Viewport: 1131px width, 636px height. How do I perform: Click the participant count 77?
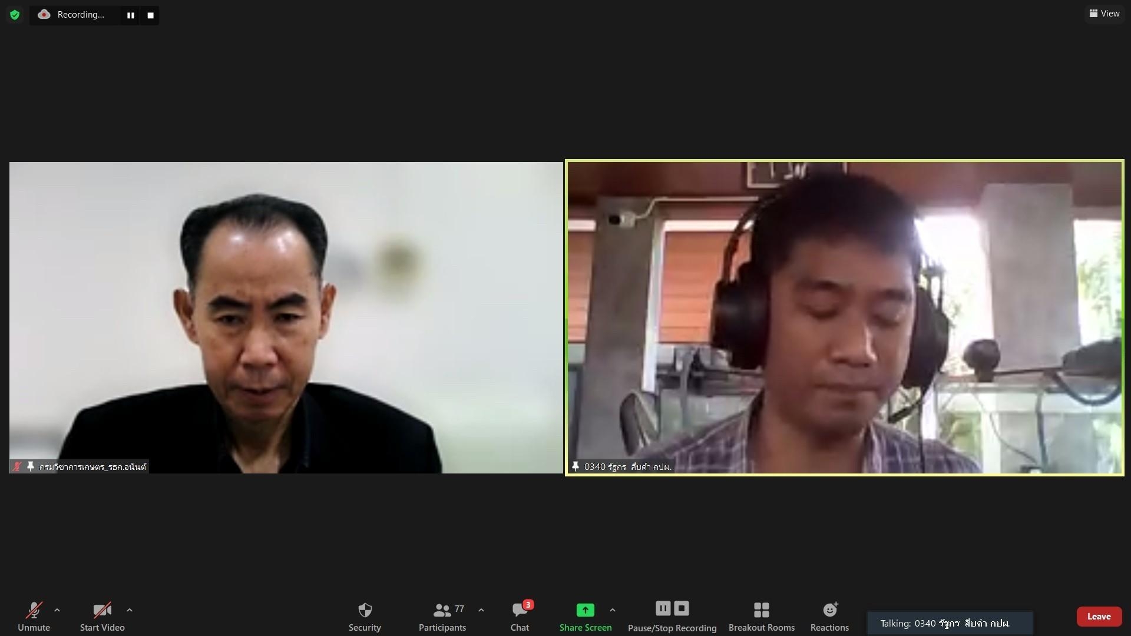(x=459, y=609)
